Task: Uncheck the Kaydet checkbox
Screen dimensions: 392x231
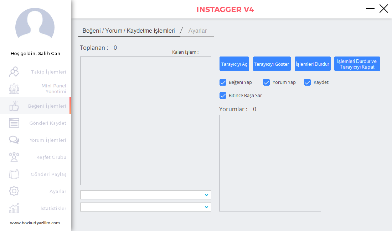Action: click(307, 82)
